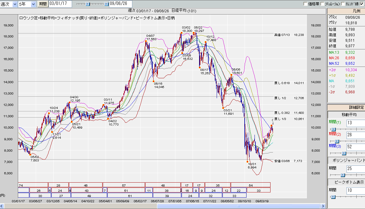Viewport: 365px width, 209px height.
Task: Click the cycle box labeled 43
Action: [x=86, y=190]
